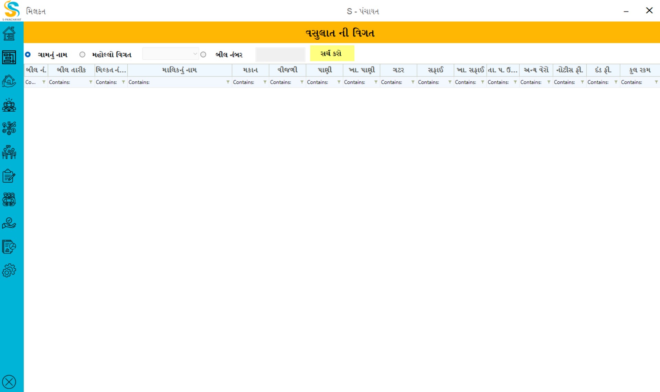Screen dimensions: 660x392
Task: Click the બીલ નંબર text input box
Action: pyautogui.click(x=280, y=54)
